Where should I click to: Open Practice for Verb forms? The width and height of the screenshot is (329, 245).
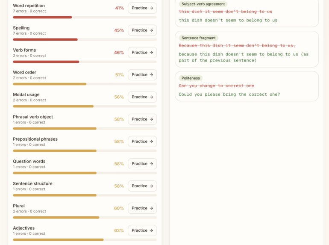[142, 53]
